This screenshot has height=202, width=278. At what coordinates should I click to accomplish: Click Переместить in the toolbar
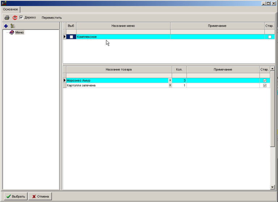52,18
